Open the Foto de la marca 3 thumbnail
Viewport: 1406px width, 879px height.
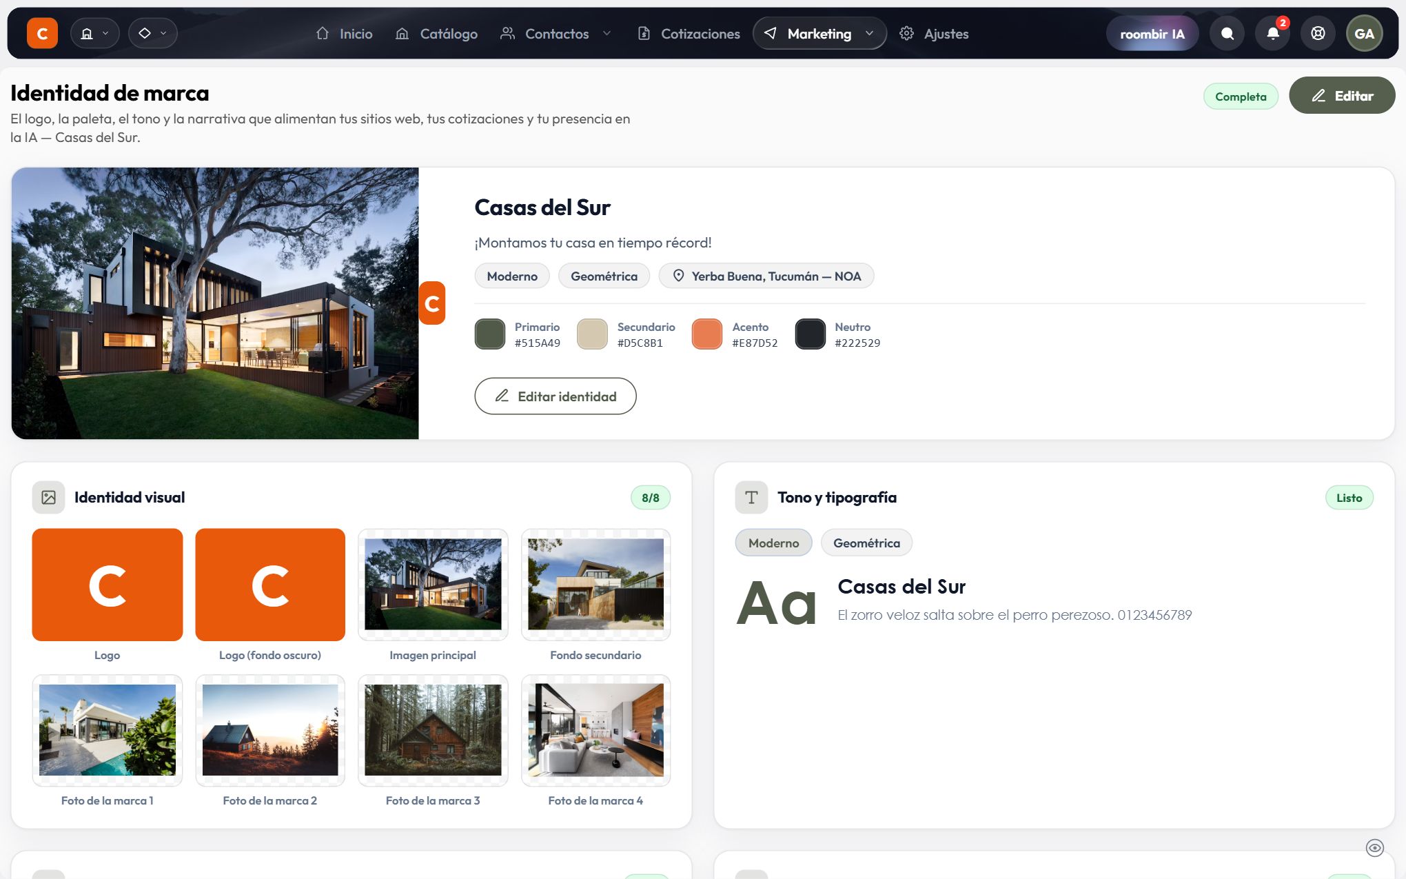(x=433, y=730)
